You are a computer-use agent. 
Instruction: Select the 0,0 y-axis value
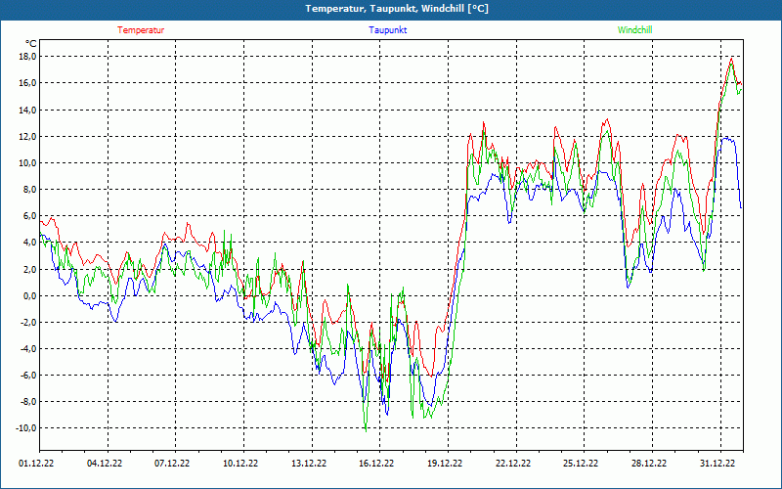point(29,295)
